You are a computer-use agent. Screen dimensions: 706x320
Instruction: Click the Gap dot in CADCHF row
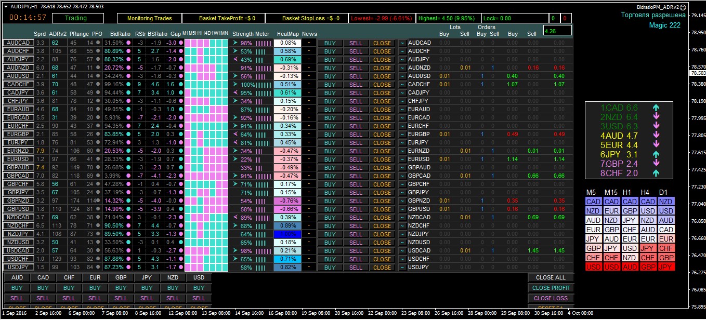click(x=180, y=84)
